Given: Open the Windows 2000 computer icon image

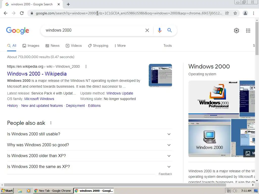Looking at the screenshot, I should 209,138.
